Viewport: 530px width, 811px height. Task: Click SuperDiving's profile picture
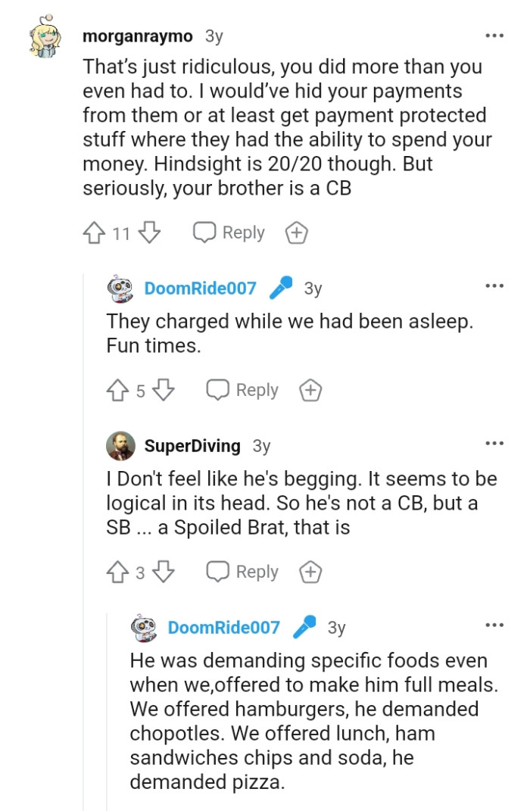(120, 446)
